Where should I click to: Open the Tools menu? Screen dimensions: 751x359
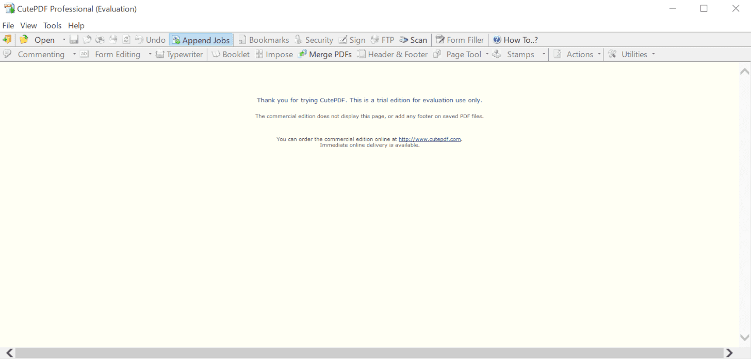pos(52,25)
